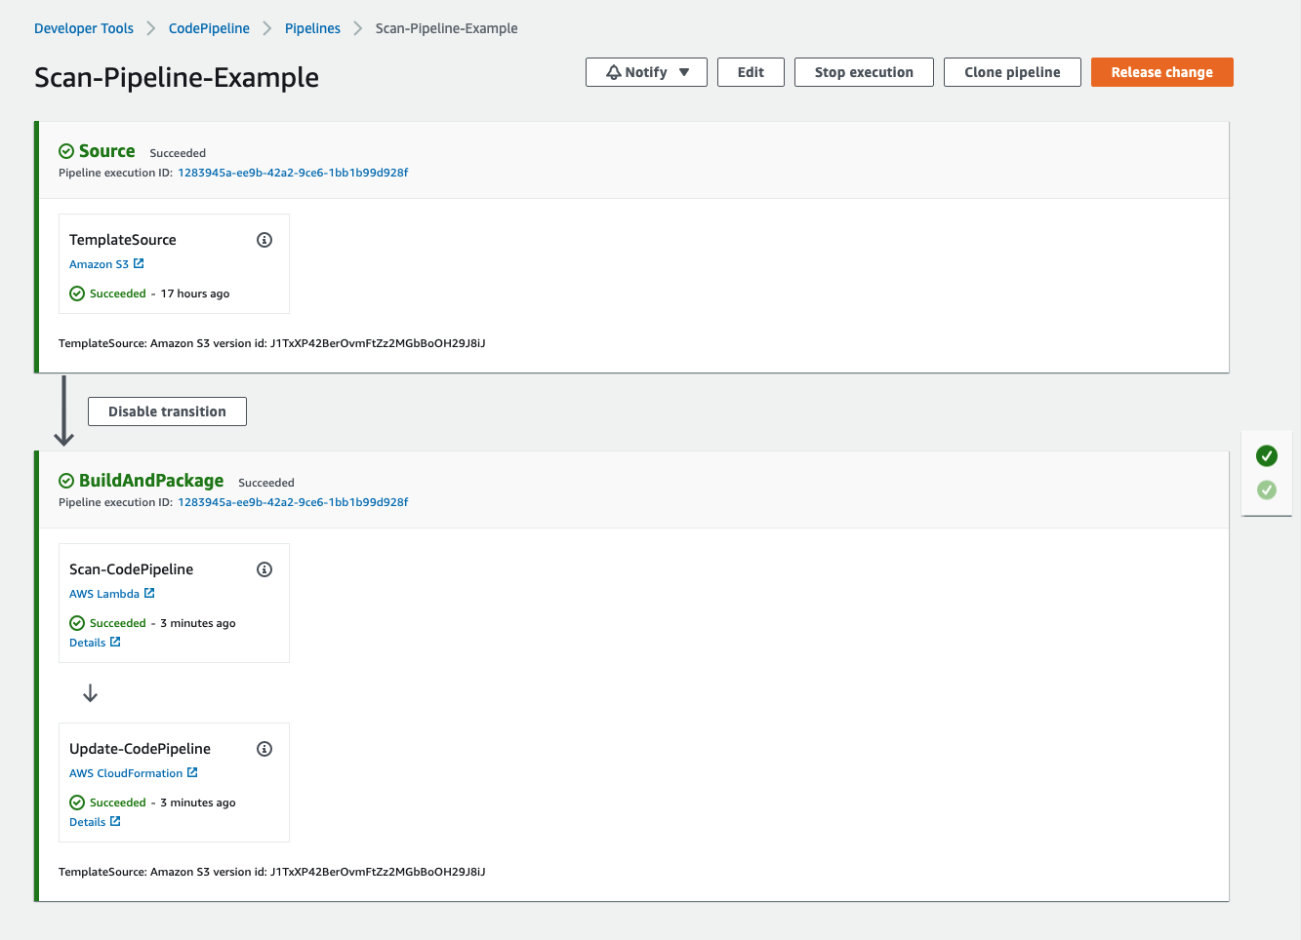Screen dimensions: 1301x940
Task: Click '3 minutes ago' text in Scan-CodePipeline card
Action: pos(198,623)
